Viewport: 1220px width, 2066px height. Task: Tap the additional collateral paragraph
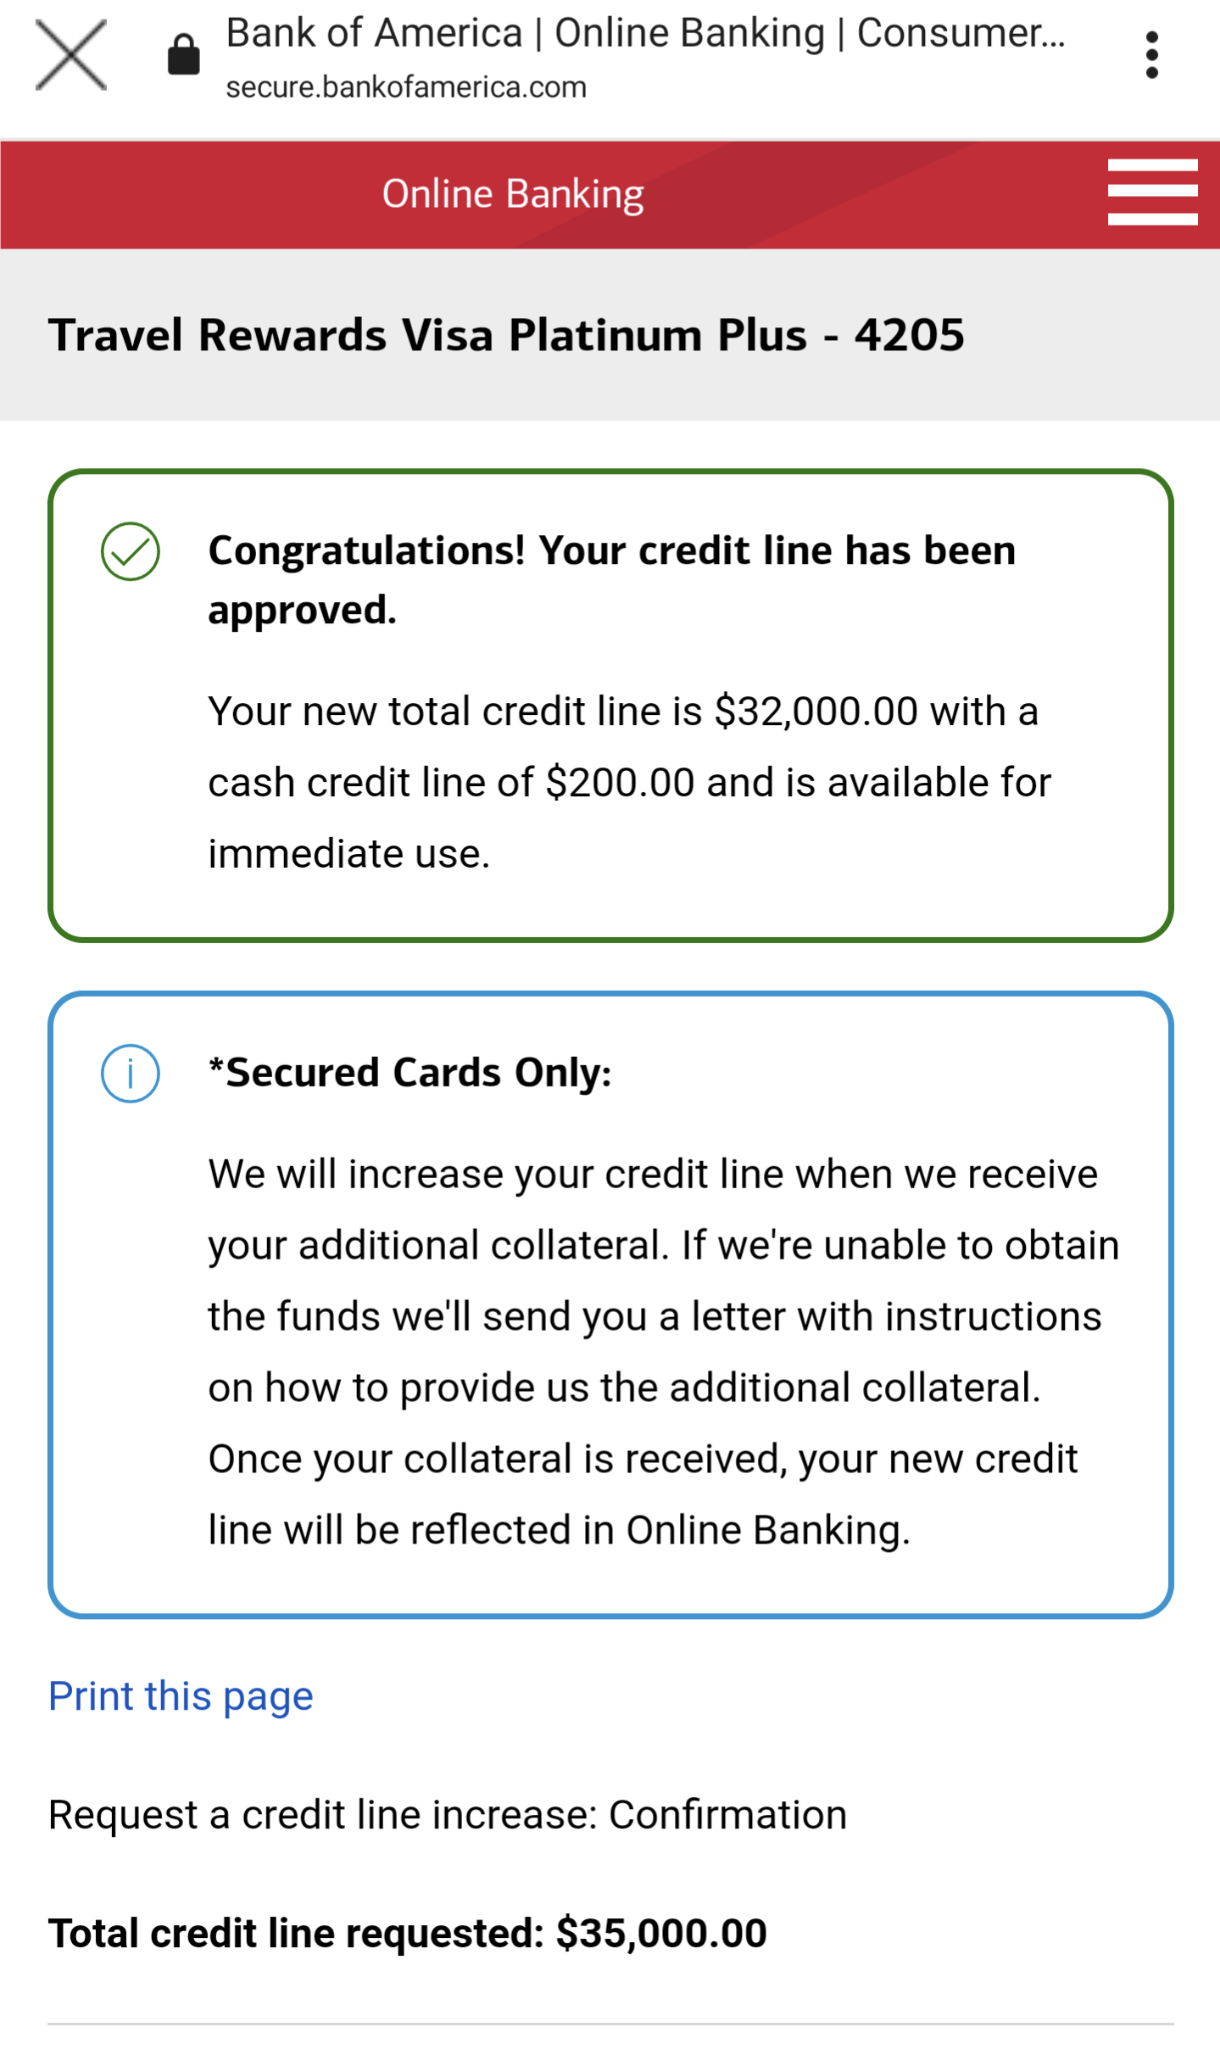pos(663,1352)
